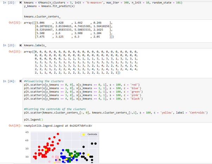Screen dimensions: 212x164
Task: Click the centers row starting with 5.508
Action: click(74, 33)
